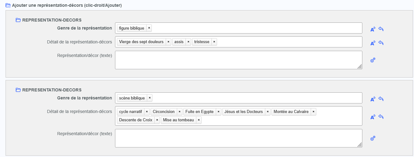The image size is (414, 157).
Task: Remove the 'Montée au Calvaire' tag
Action: [314, 112]
